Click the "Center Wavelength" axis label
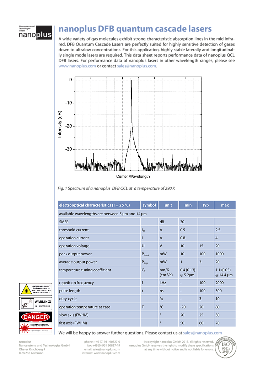This screenshot has width=268, height=380. click(x=133, y=176)
